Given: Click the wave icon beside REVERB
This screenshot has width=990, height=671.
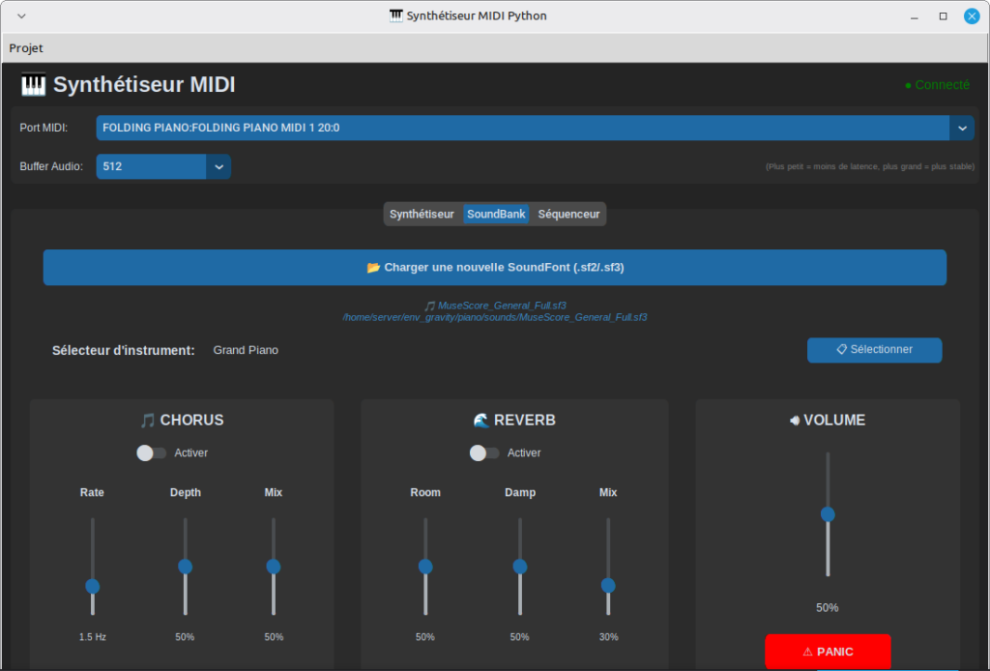Looking at the screenshot, I should tap(480, 421).
